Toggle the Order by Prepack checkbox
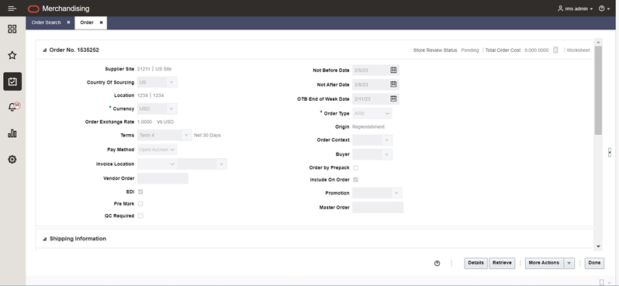 (x=356, y=167)
